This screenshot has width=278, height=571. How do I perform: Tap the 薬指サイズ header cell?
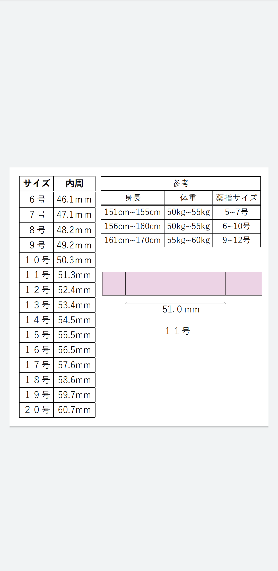coord(237,198)
